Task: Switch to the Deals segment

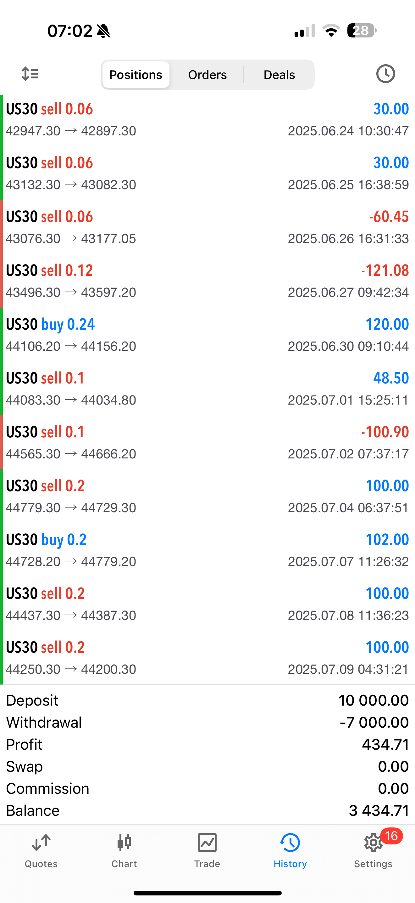Action: pos(279,75)
